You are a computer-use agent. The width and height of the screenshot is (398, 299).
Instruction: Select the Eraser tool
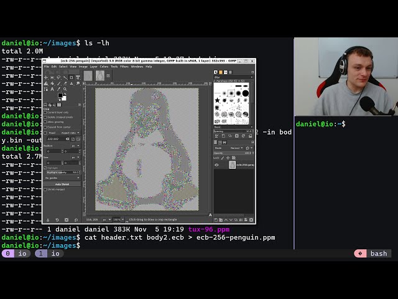pyautogui.click(x=65, y=83)
